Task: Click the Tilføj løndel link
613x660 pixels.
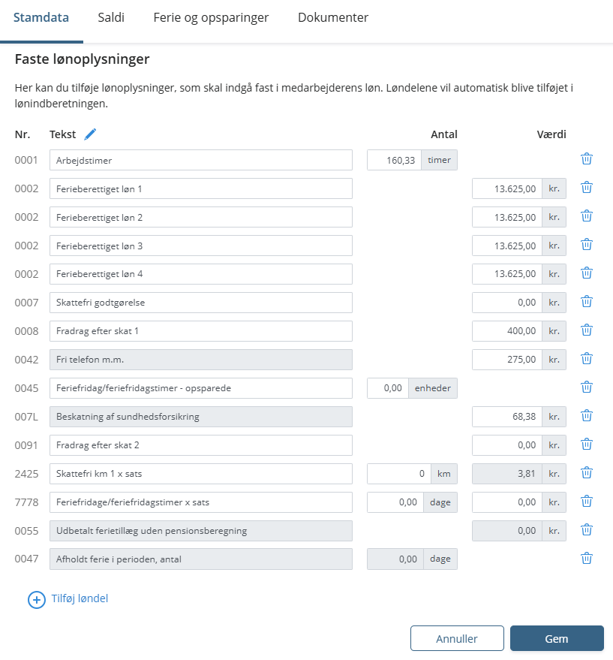Action: [x=80, y=598]
